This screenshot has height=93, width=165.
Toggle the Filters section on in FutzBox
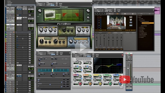(x=39, y=35)
